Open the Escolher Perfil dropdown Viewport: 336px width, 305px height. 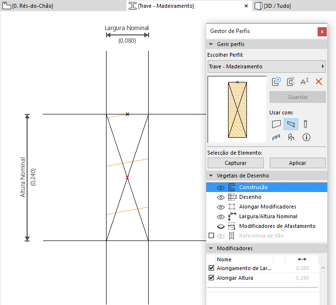coord(266,66)
